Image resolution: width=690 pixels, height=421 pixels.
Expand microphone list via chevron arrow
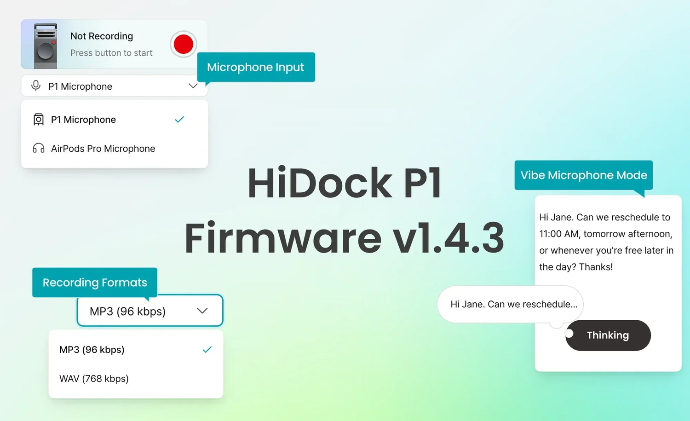[193, 86]
